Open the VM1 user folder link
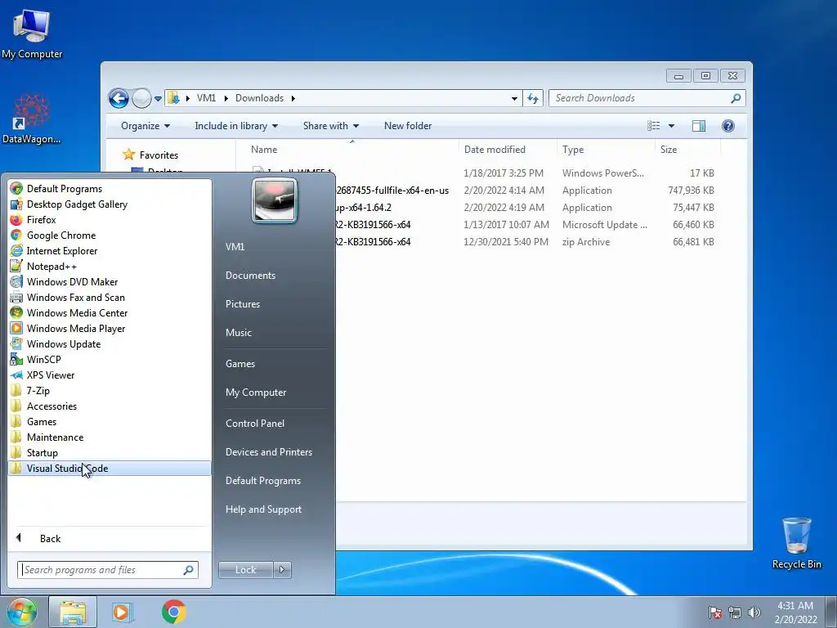Screen dimensions: 837x628 point(235,247)
